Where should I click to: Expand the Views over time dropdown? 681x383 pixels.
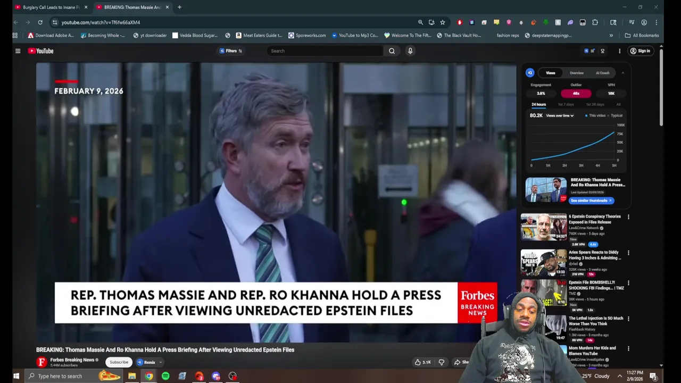tap(560, 115)
